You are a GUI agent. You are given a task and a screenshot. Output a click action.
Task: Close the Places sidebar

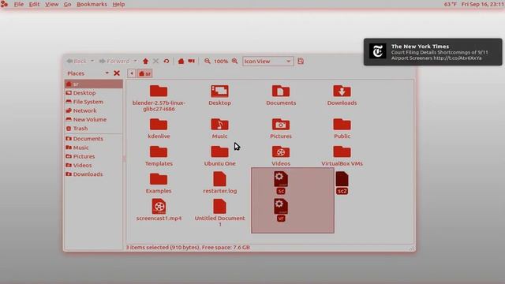click(x=117, y=73)
